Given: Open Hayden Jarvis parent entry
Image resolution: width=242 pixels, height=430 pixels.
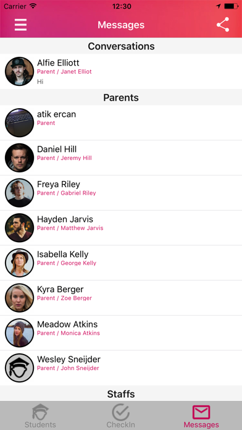Looking at the screenshot, I should (x=121, y=227).
